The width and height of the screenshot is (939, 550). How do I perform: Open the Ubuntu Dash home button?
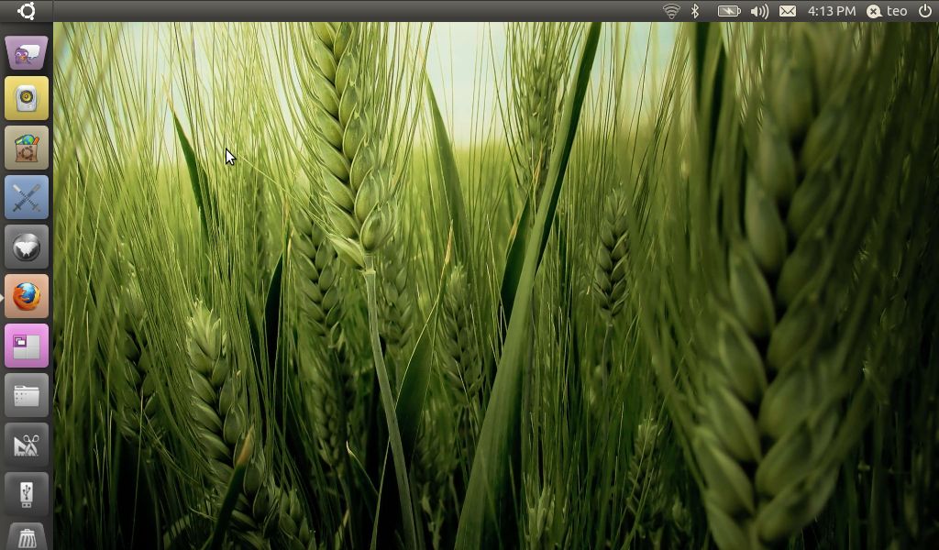click(27, 11)
